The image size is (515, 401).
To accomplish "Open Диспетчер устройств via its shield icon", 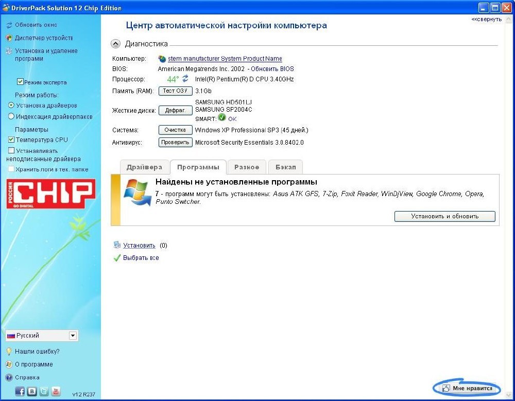I will tap(9, 38).
